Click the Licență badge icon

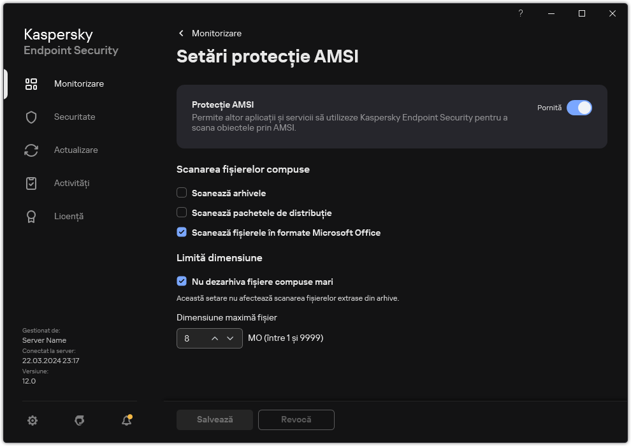click(x=31, y=217)
